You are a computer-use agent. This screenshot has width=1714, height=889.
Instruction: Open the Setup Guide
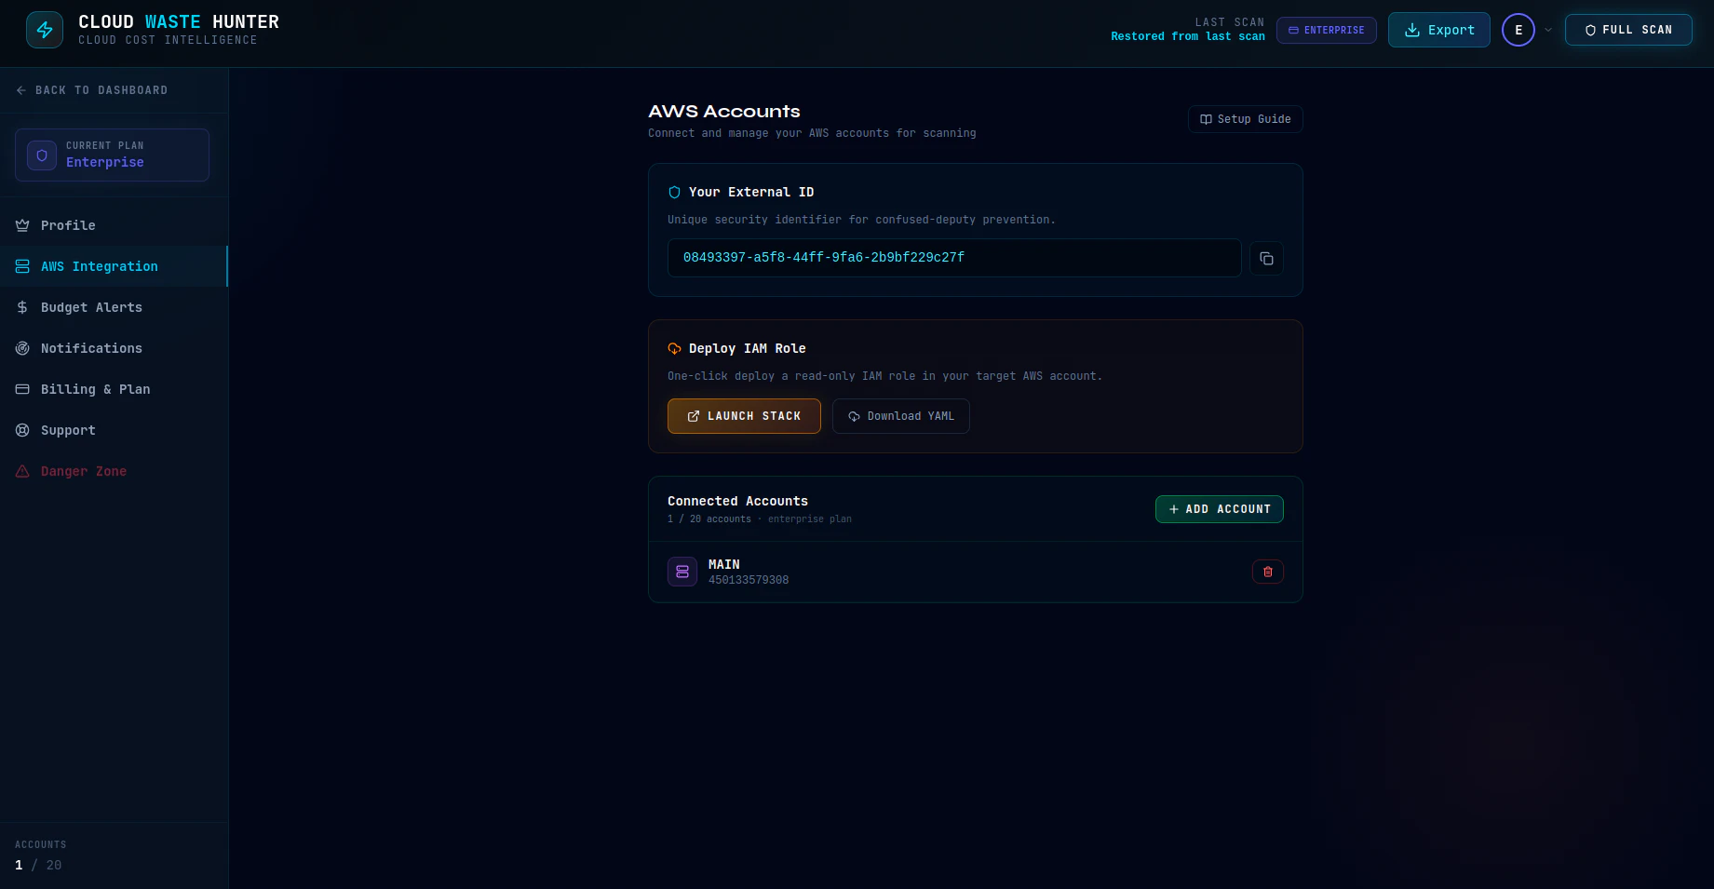[x=1245, y=119]
